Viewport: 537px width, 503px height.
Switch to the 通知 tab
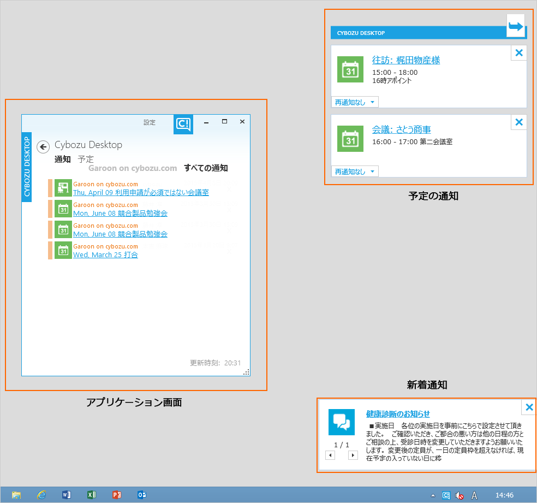[x=62, y=159]
